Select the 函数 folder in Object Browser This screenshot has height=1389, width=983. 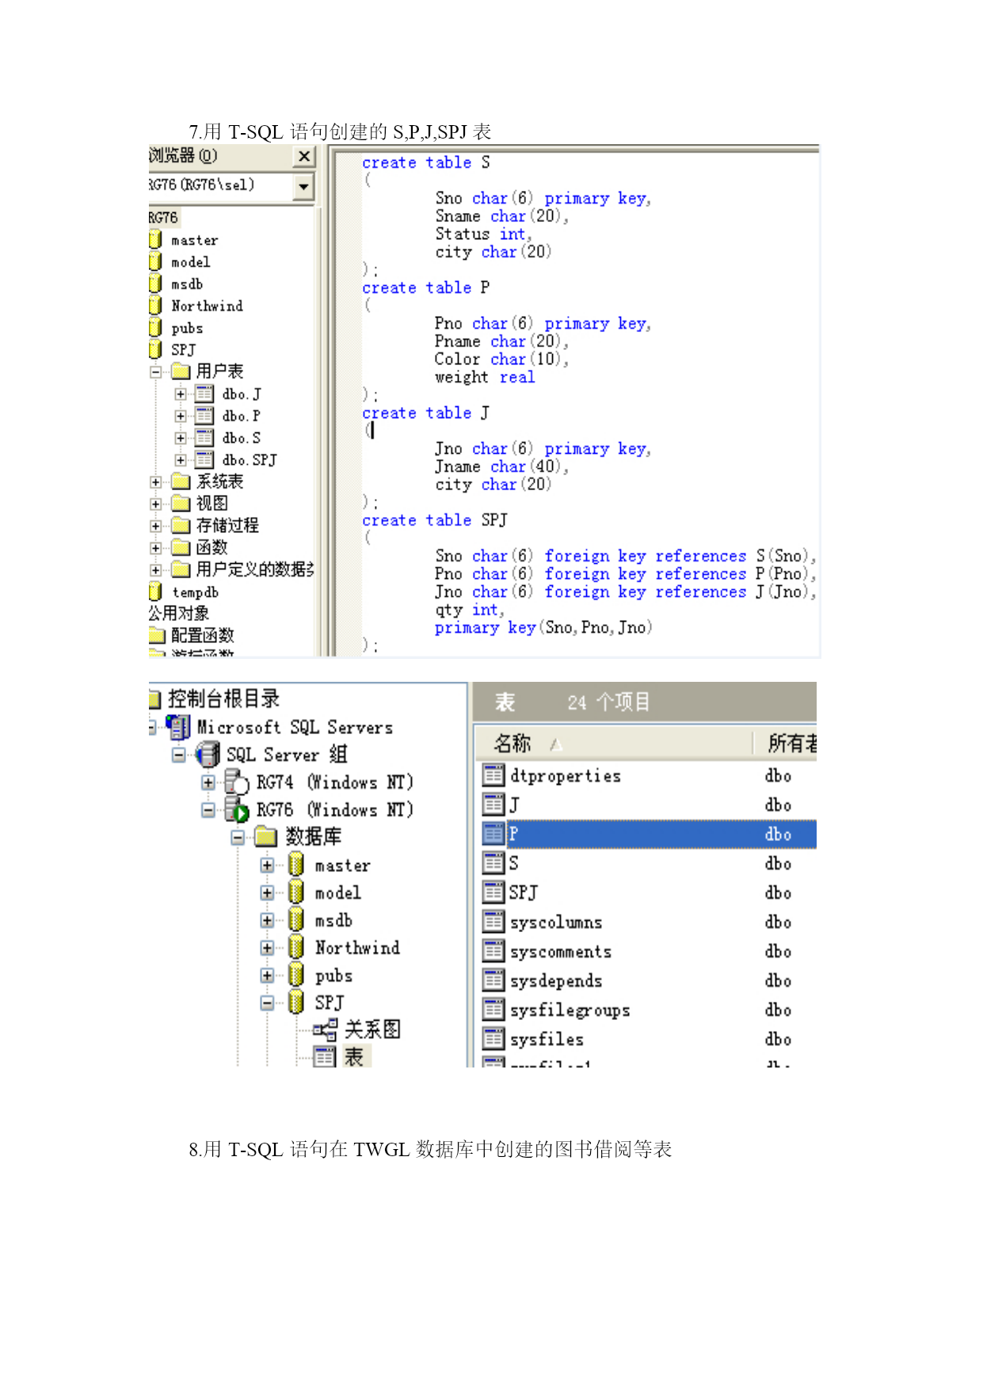(211, 547)
